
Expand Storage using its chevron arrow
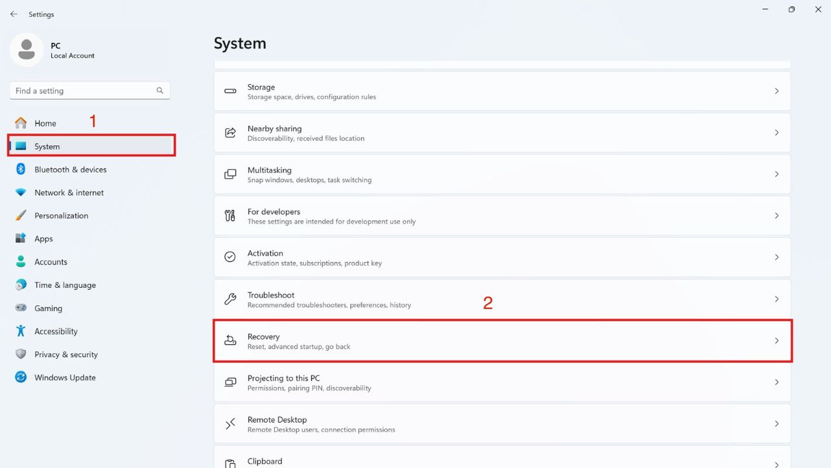pyautogui.click(x=777, y=91)
